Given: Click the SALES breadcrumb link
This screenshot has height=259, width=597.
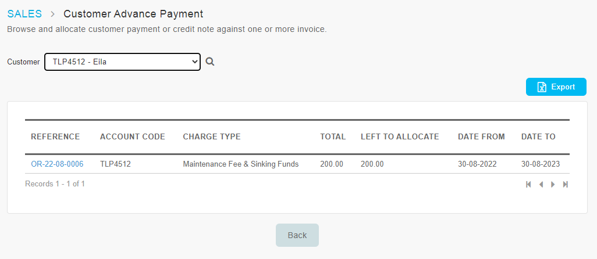Looking at the screenshot, I should click(x=24, y=14).
